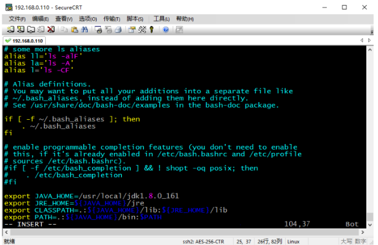Click the Connect in Tab icon
The height and width of the screenshot is (245, 378).
pos(31,30)
